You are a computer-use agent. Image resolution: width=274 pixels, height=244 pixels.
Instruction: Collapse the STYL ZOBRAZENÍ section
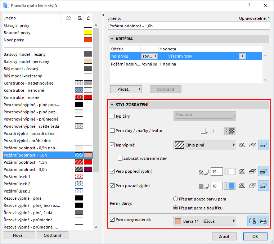pyautogui.click(x=112, y=105)
